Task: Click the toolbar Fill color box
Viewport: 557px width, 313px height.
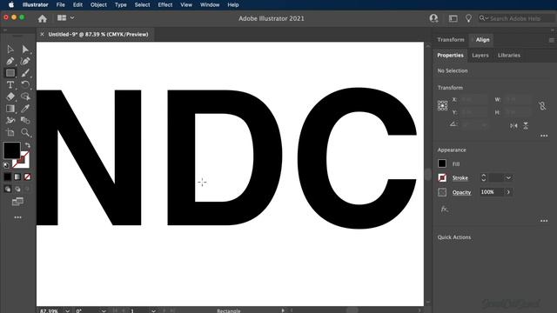Action: 11,150
